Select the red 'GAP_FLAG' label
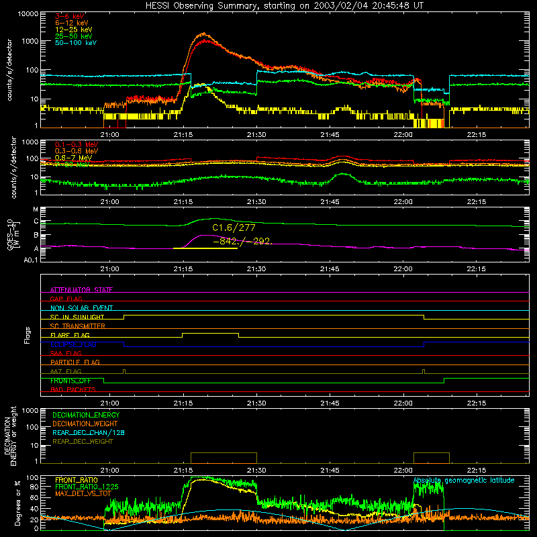The width and height of the screenshot is (537, 537). (x=66, y=299)
